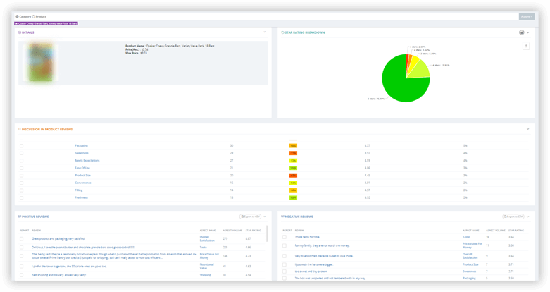This screenshot has height=292, width=550.
Task: Open the Meets Expectations aspect link
Action: pos(87,161)
